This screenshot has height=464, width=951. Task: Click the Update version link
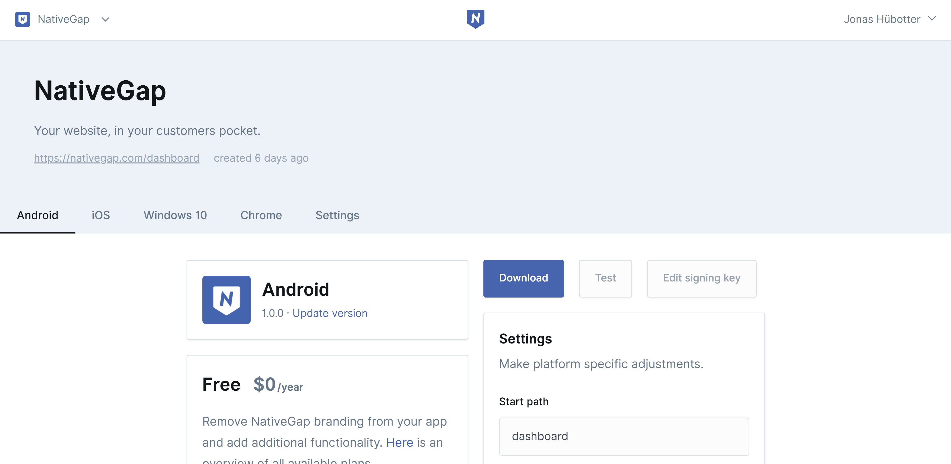click(x=330, y=313)
